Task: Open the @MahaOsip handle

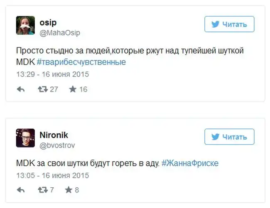Action: (60, 33)
